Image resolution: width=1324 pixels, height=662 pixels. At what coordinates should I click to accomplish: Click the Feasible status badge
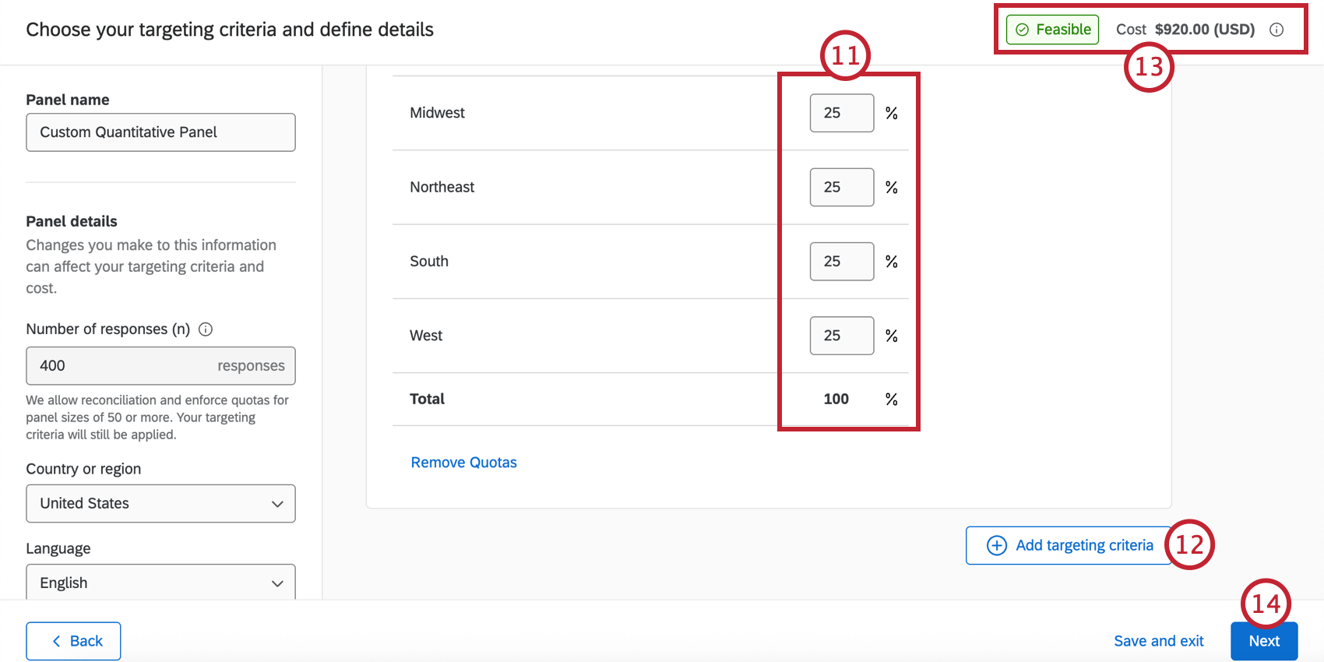point(1053,30)
